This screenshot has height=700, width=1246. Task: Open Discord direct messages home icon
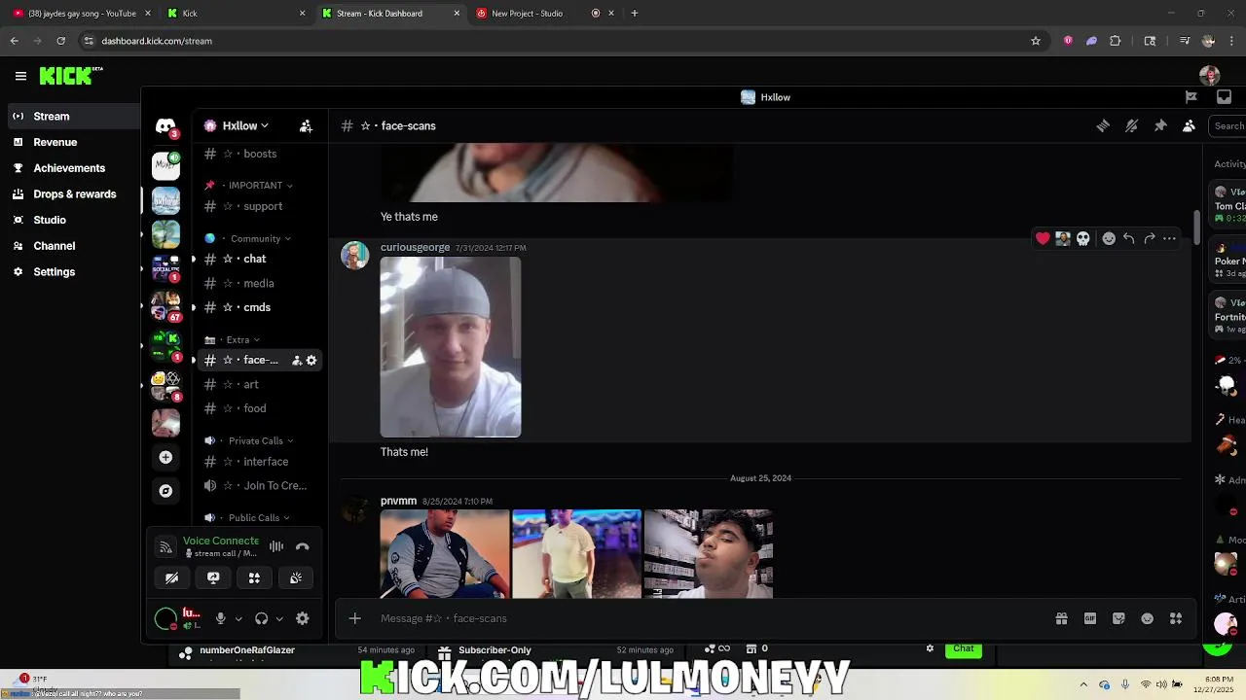tap(165, 126)
